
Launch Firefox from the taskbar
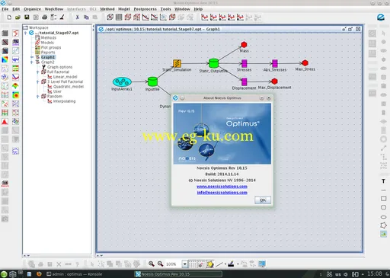pos(39,274)
